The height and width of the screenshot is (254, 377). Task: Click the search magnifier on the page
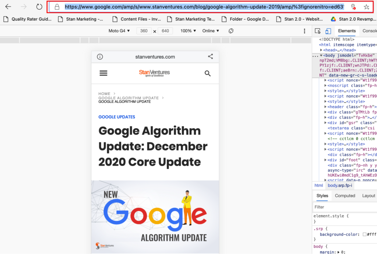click(x=208, y=73)
